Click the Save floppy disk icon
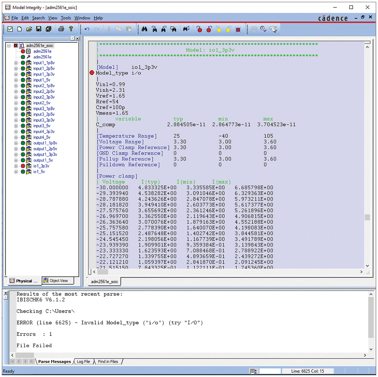This screenshot has width=378, height=377. (x=39, y=29)
